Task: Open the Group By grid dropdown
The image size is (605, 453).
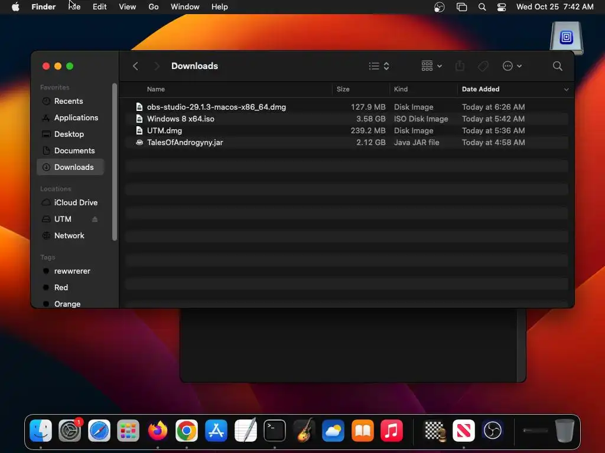Action: pyautogui.click(x=431, y=66)
